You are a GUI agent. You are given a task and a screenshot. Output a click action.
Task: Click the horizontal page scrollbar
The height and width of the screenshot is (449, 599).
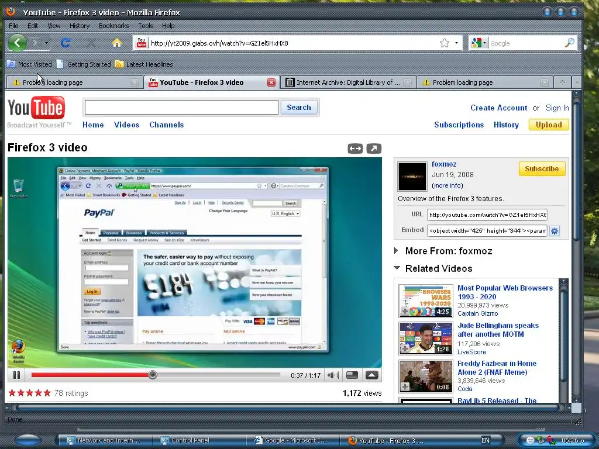click(288, 407)
